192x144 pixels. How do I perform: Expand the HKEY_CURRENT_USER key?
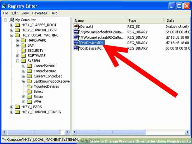coord(12,30)
